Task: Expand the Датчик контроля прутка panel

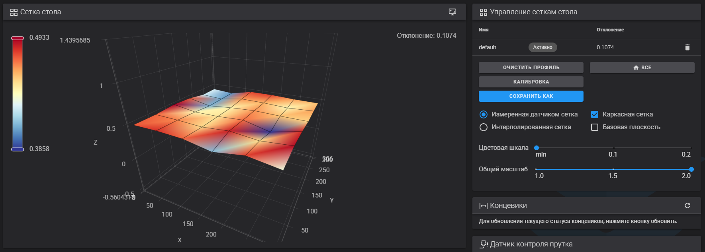Action: (617, 244)
